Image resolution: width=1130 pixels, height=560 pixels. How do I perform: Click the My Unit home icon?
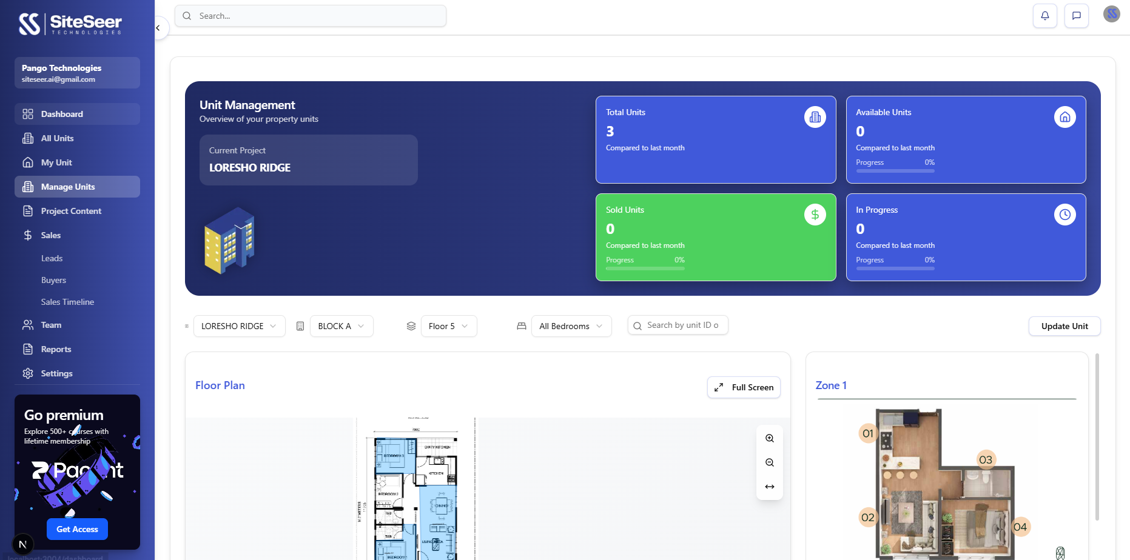coord(29,162)
